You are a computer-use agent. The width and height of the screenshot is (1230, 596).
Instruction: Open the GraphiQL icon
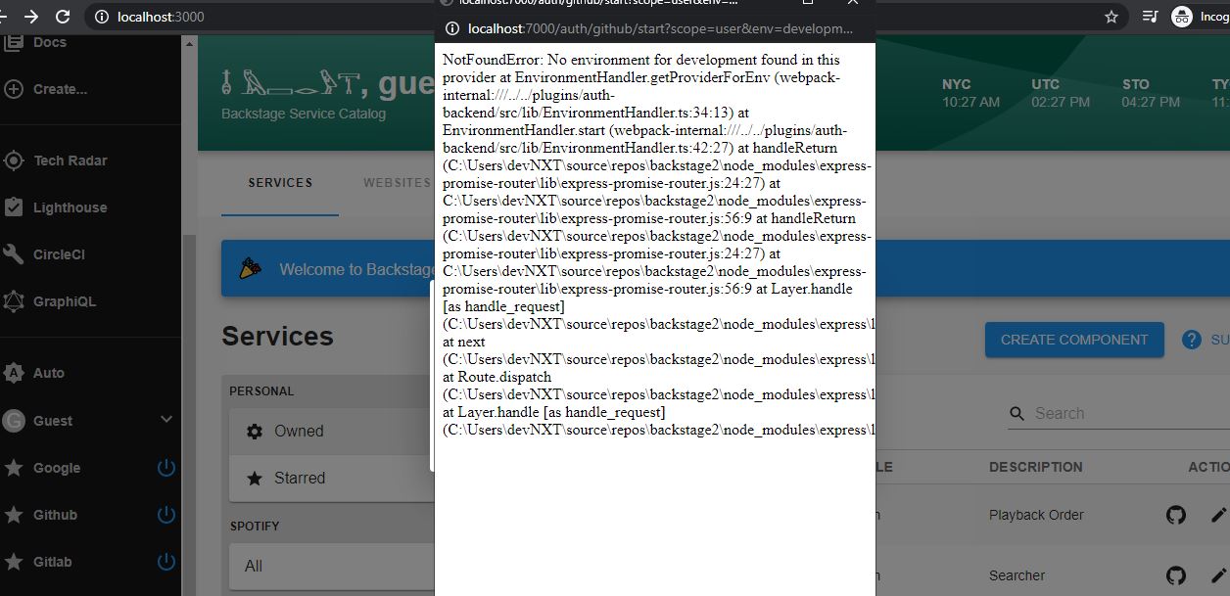(14, 301)
